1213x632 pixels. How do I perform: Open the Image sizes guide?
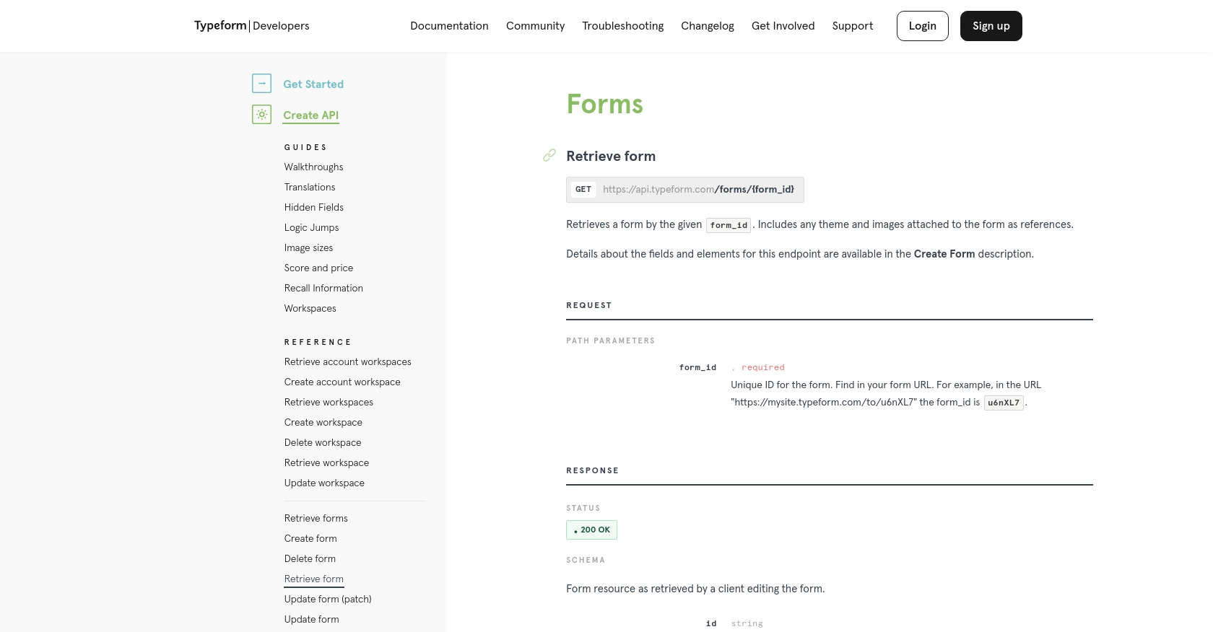[308, 247]
